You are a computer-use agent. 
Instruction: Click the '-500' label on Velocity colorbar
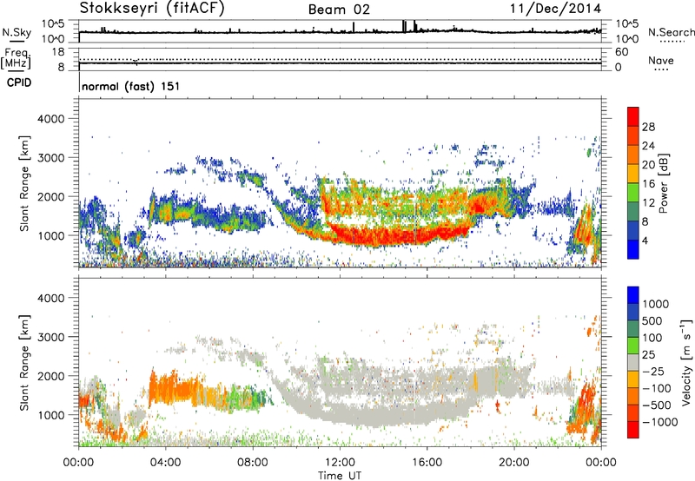click(x=657, y=405)
